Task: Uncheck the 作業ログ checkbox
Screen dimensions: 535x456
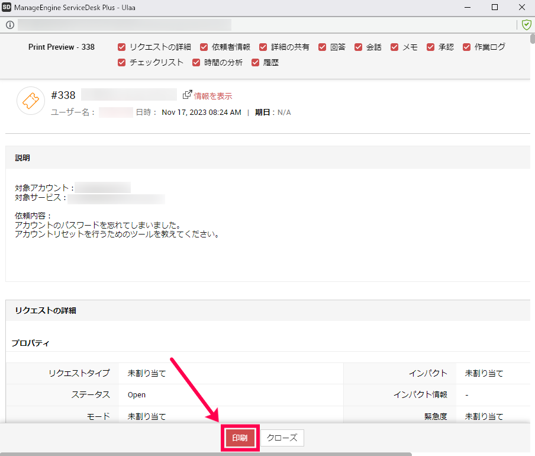Action: [467, 47]
